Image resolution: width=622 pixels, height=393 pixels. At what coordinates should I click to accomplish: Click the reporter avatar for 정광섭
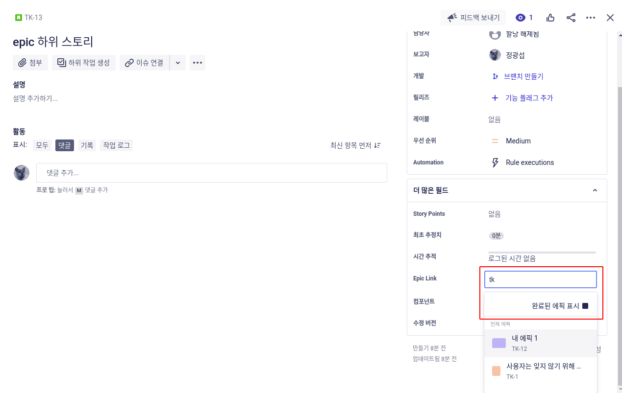click(495, 55)
